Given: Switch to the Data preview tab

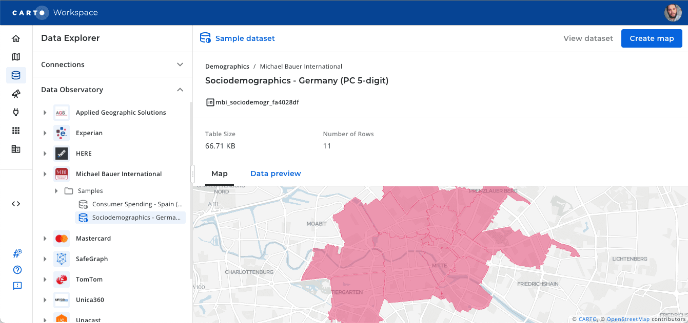Looking at the screenshot, I should point(276,173).
